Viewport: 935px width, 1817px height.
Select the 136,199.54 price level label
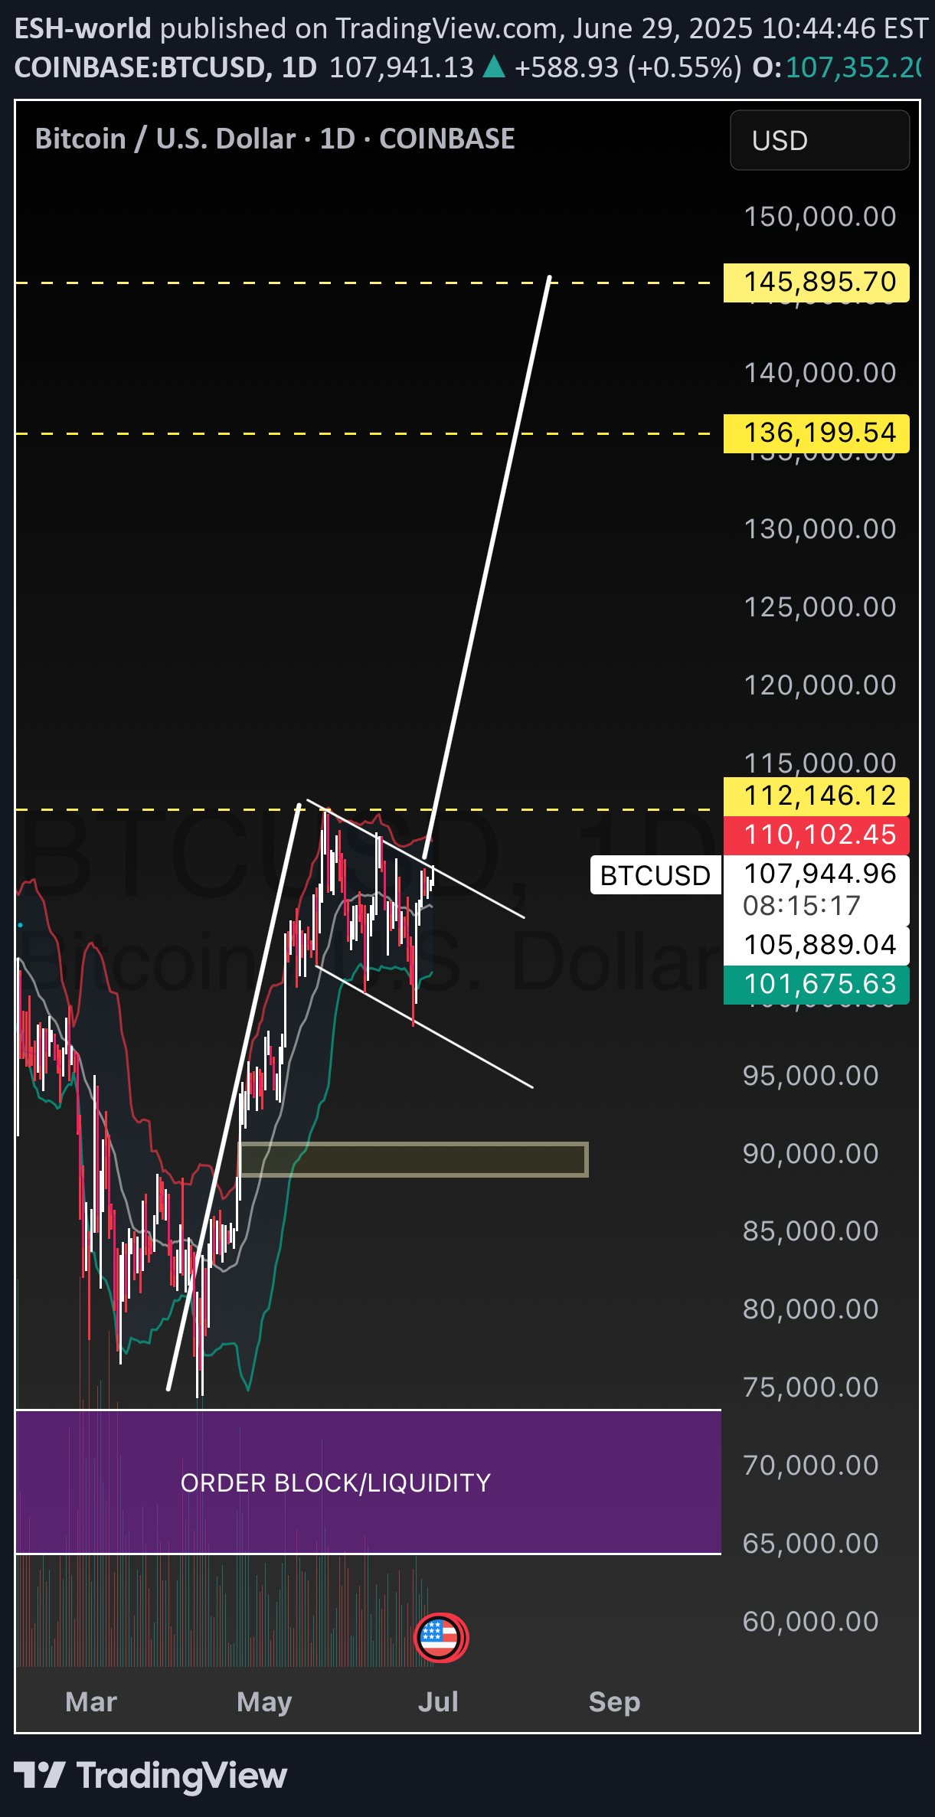[x=816, y=433]
